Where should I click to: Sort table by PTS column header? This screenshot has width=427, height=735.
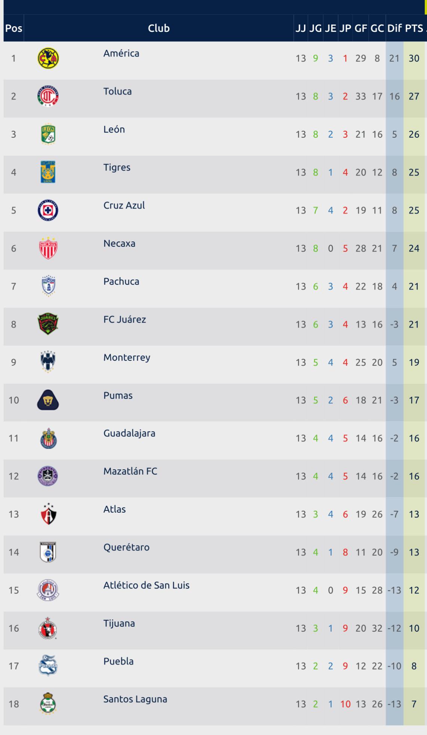coord(414,28)
